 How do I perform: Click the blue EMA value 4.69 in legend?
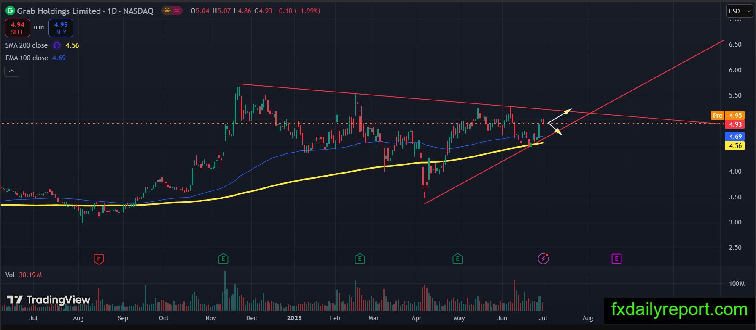click(59, 58)
